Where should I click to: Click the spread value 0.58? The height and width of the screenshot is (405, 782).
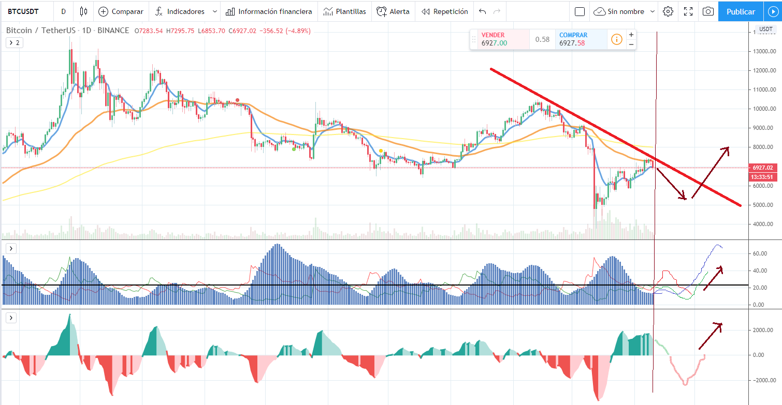tap(542, 39)
